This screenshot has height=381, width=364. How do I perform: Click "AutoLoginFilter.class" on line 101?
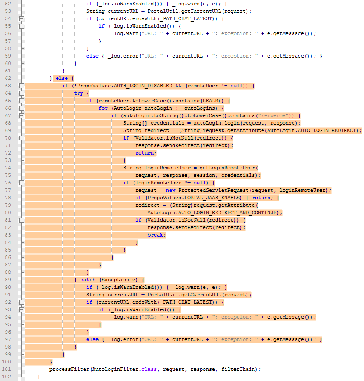[124, 369]
